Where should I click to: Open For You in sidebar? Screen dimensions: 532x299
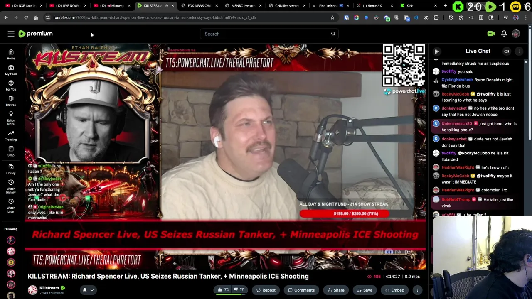(11, 86)
